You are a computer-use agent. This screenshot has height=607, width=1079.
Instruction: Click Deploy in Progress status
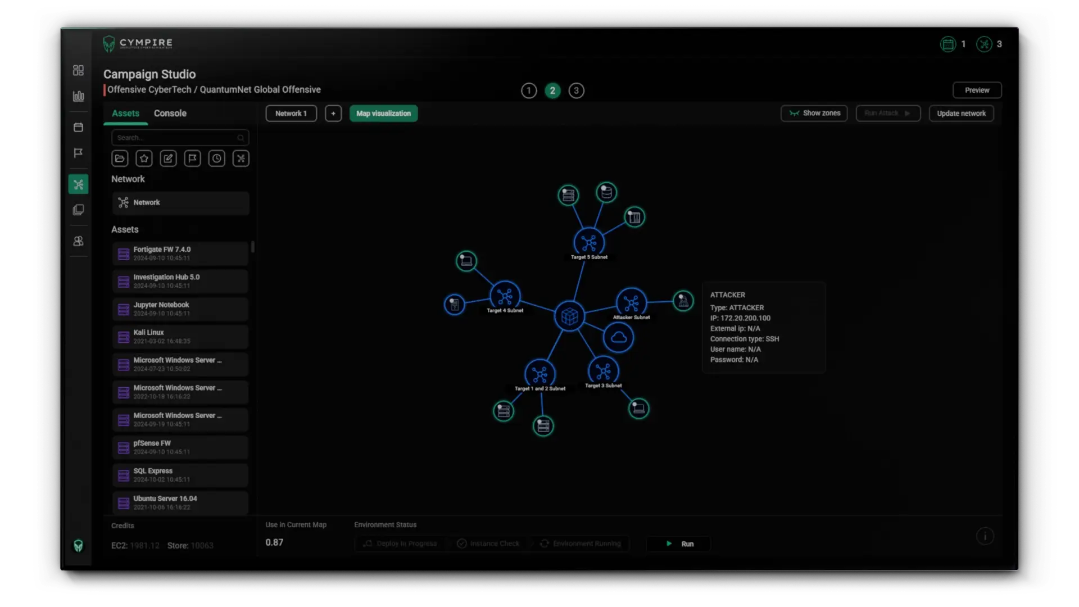tap(400, 544)
